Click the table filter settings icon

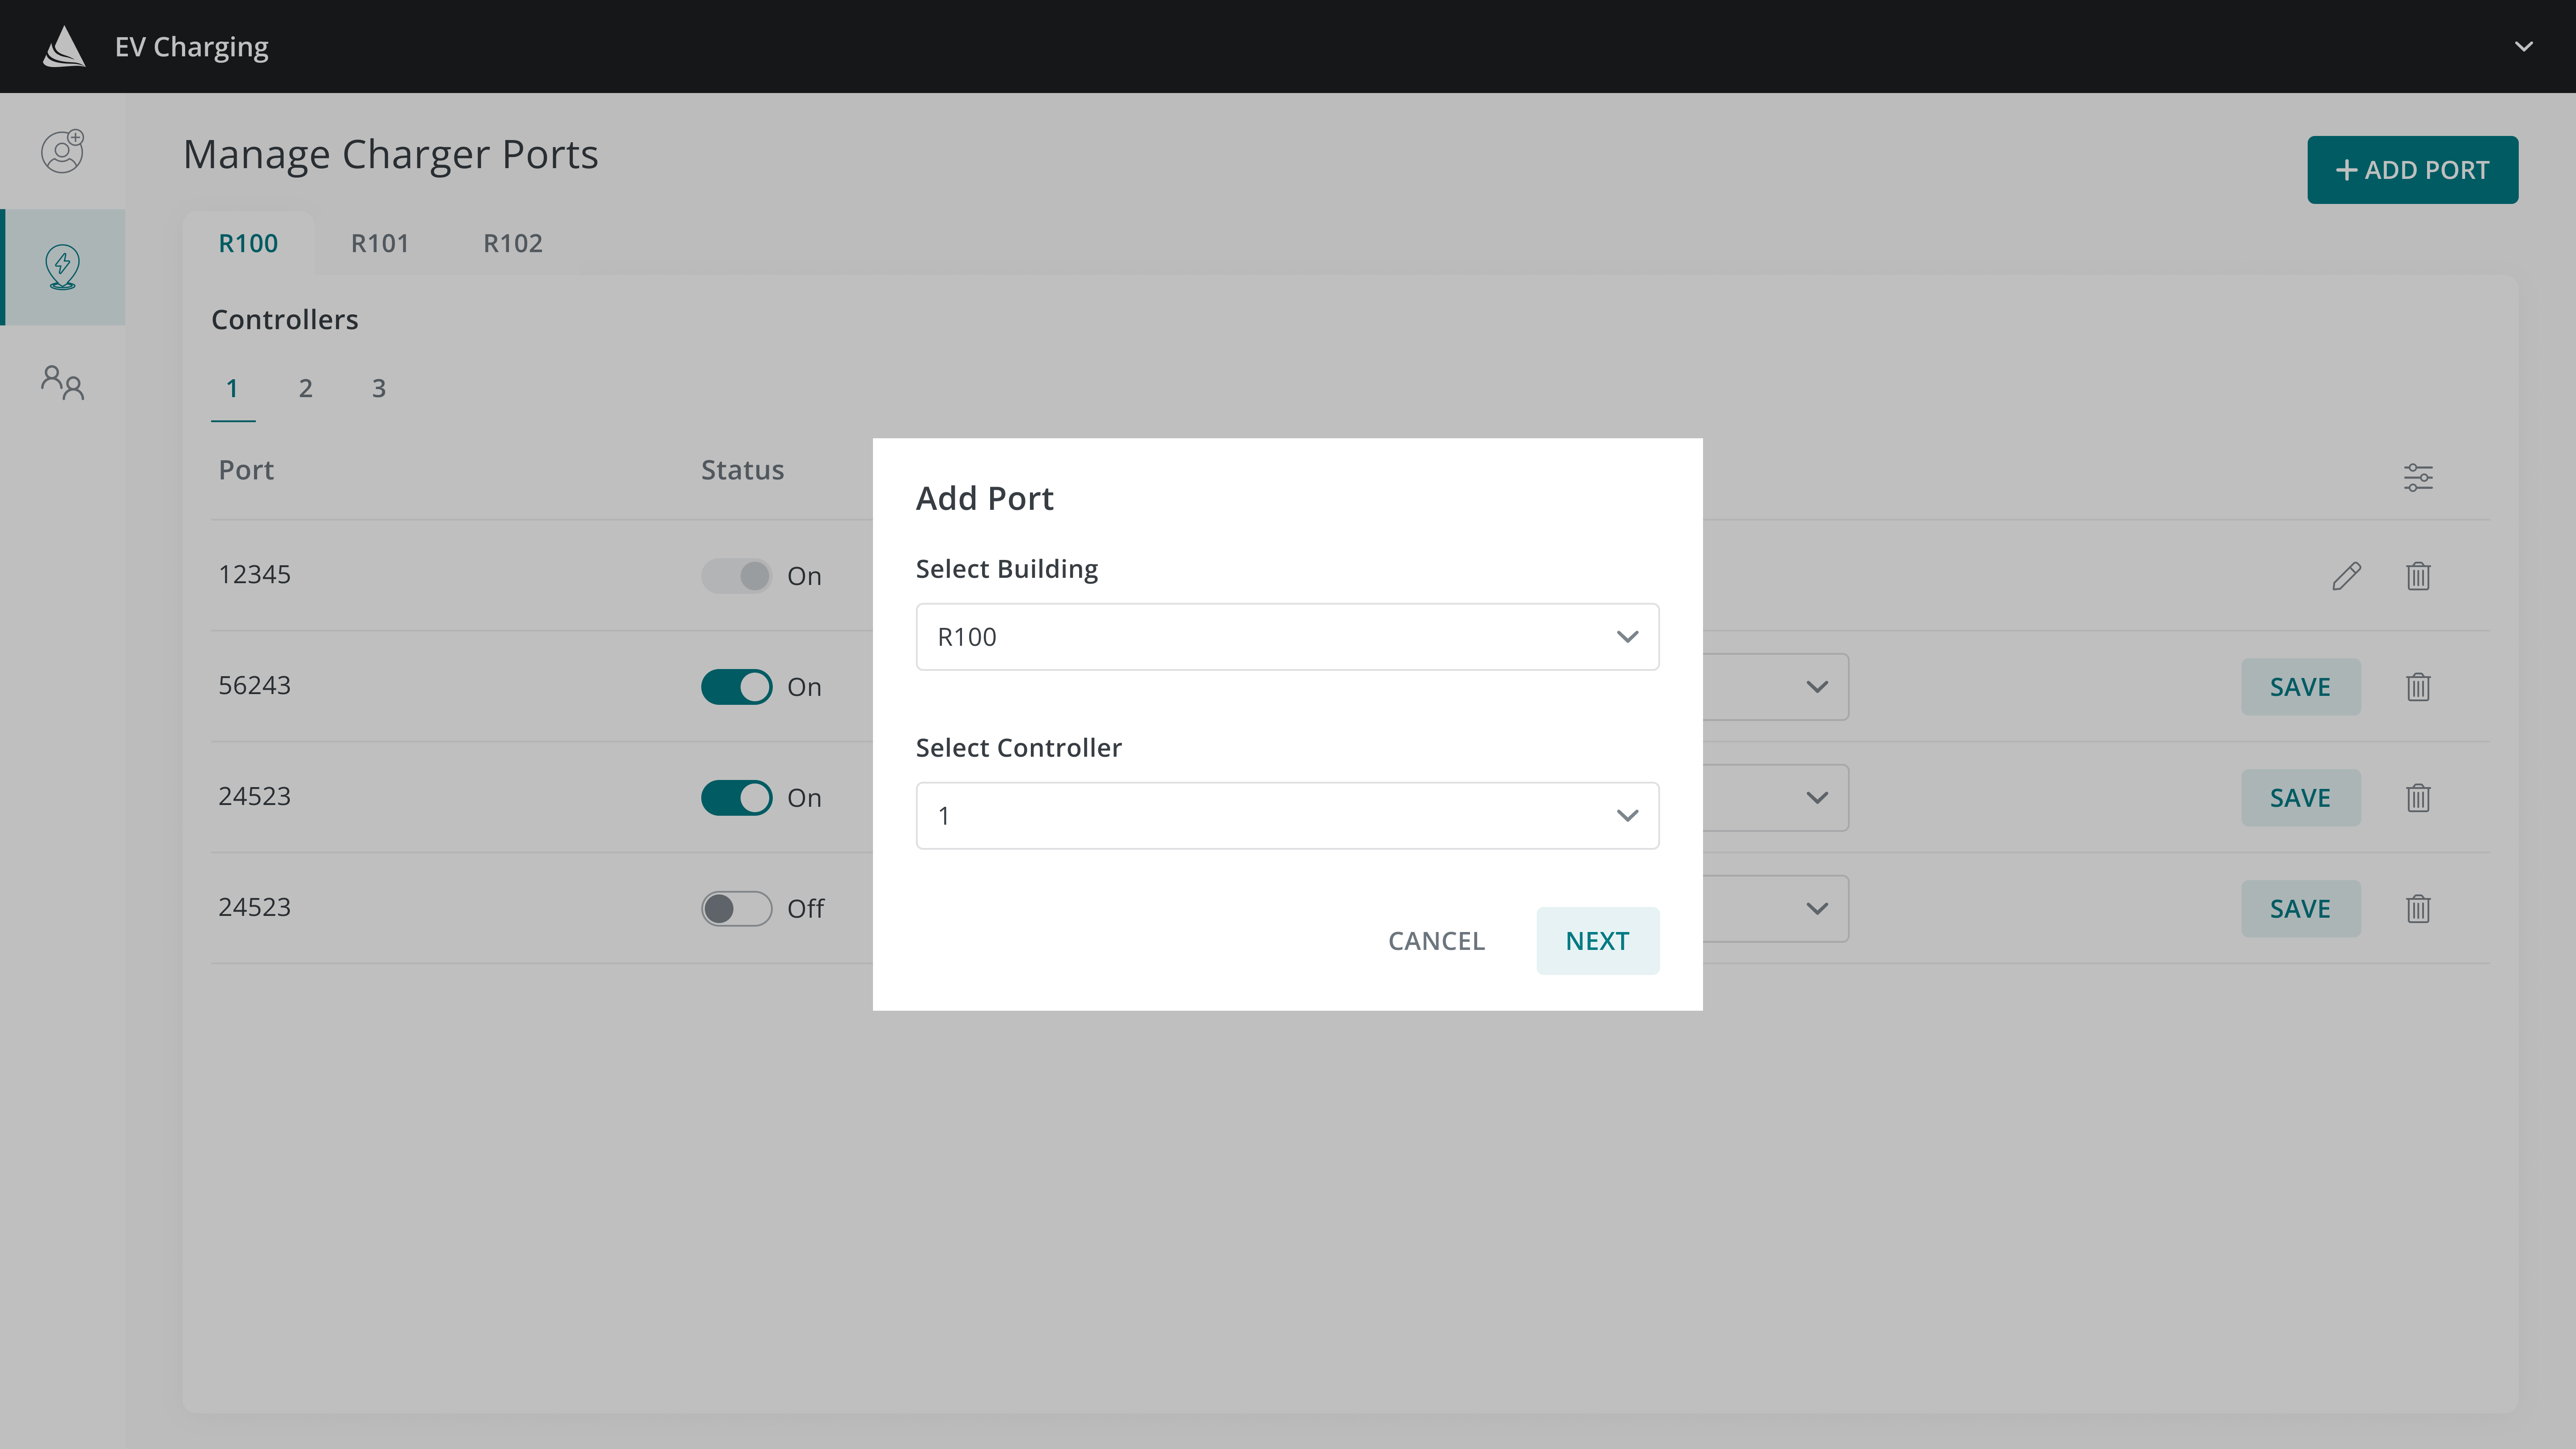[2418, 477]
